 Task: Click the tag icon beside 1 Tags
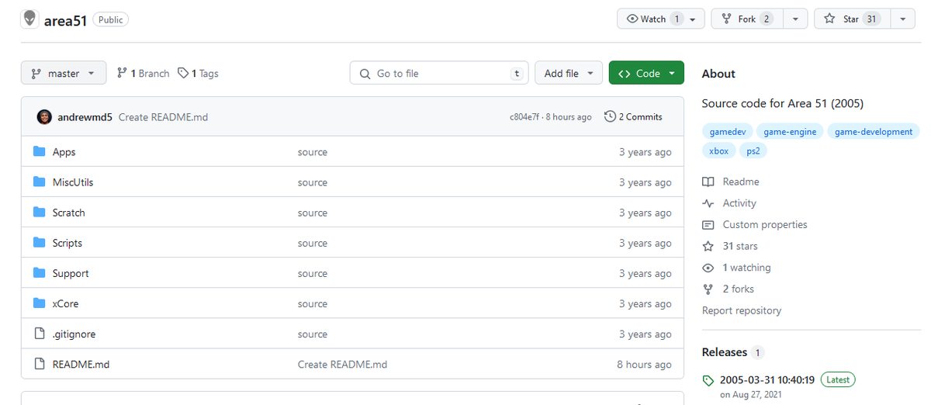pyautogui.click(x=183, y=73)
